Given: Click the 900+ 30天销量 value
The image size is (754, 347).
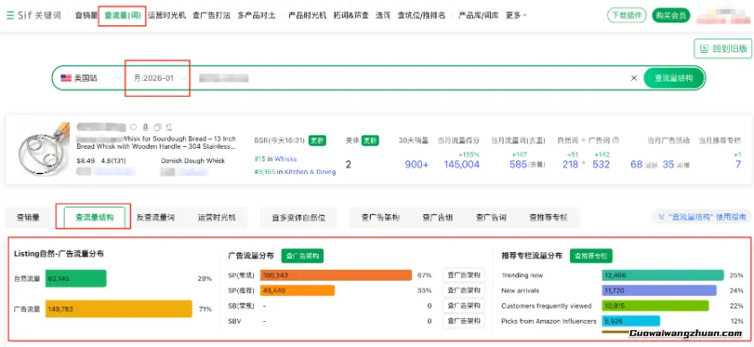Looking at the screenshot, I should [x=416, y=164].
